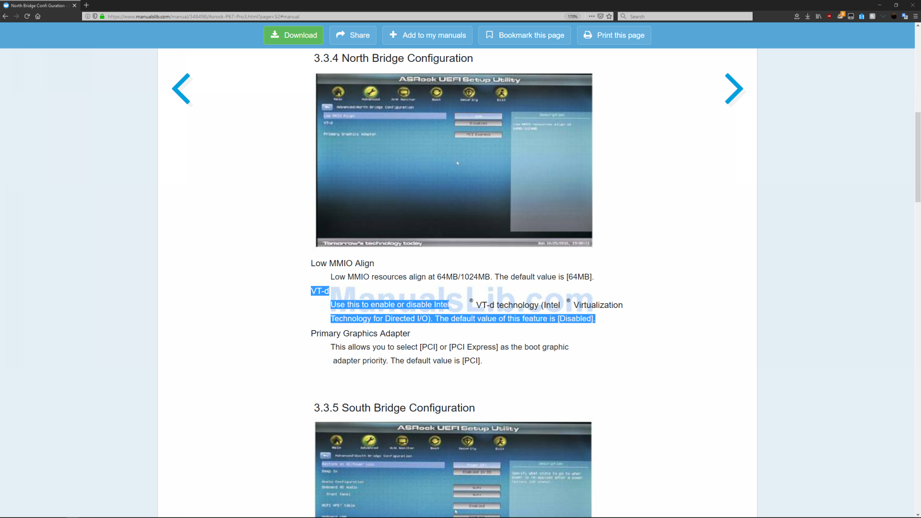Click the browser reload icon
The width and height of the screenshot is (921, 518).
point(27,16)
